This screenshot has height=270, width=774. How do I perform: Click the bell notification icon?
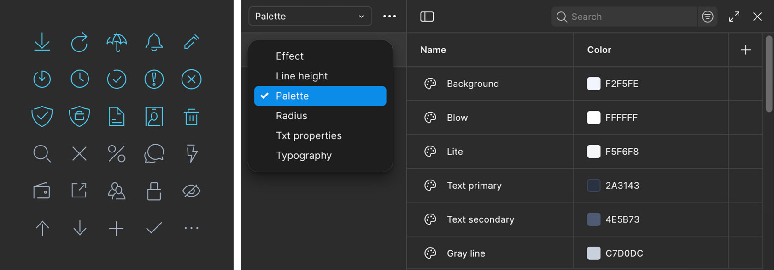(154, 42)
